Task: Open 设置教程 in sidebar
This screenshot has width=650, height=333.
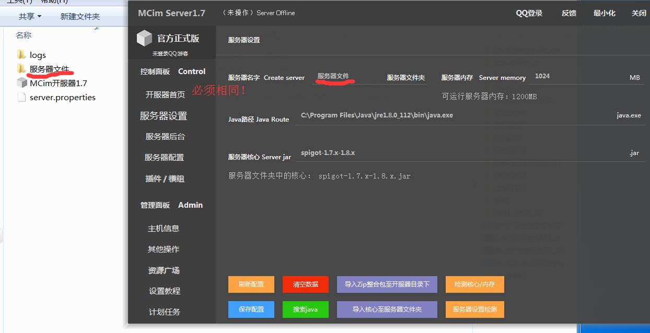Action: [x=165, y=291]
